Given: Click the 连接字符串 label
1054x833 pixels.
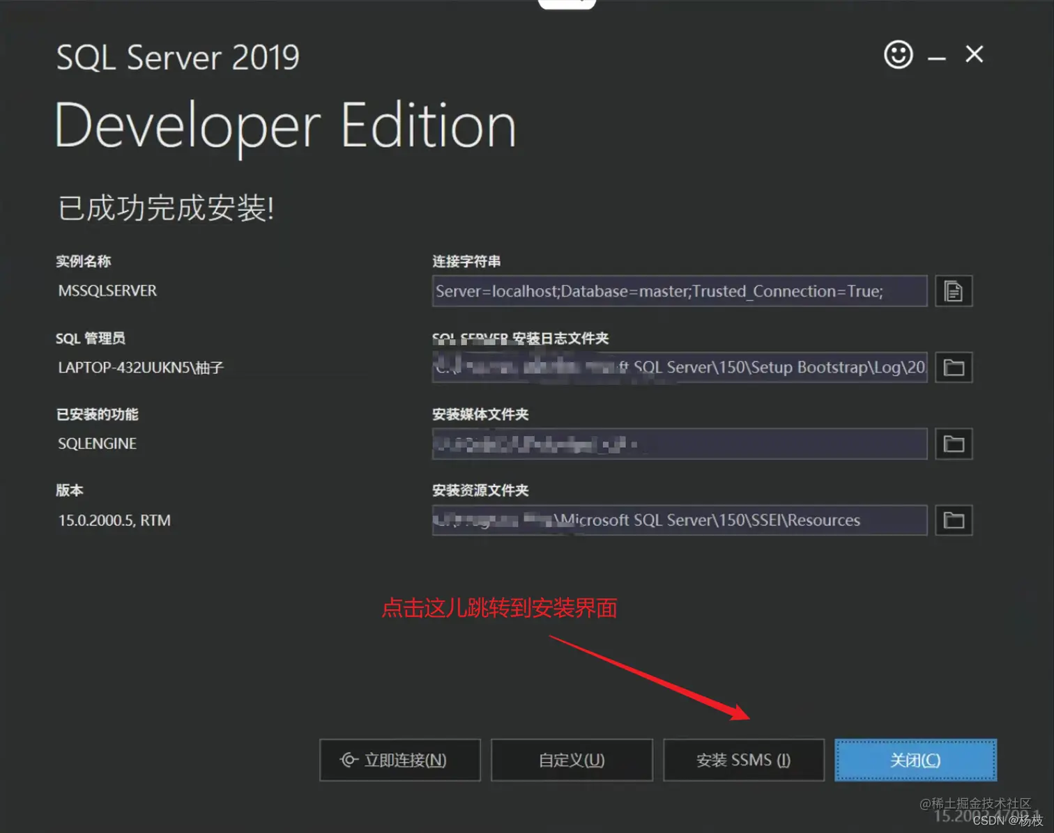Looking at the screenshot, I should tap(466, 261).
